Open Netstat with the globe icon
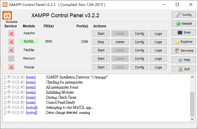The image size is (198, 129). tap(183, 23)
